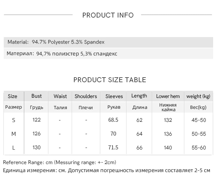
Task: Click the bust value 126
Action: click(37, 134)
